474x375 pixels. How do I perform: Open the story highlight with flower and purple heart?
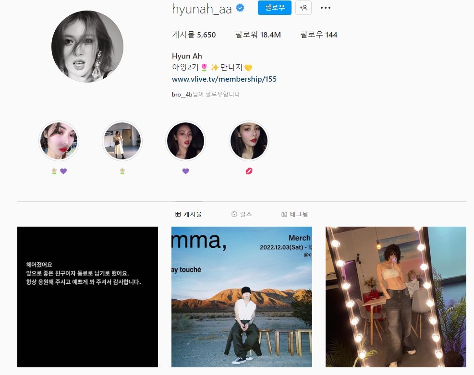tap(59, 141)
